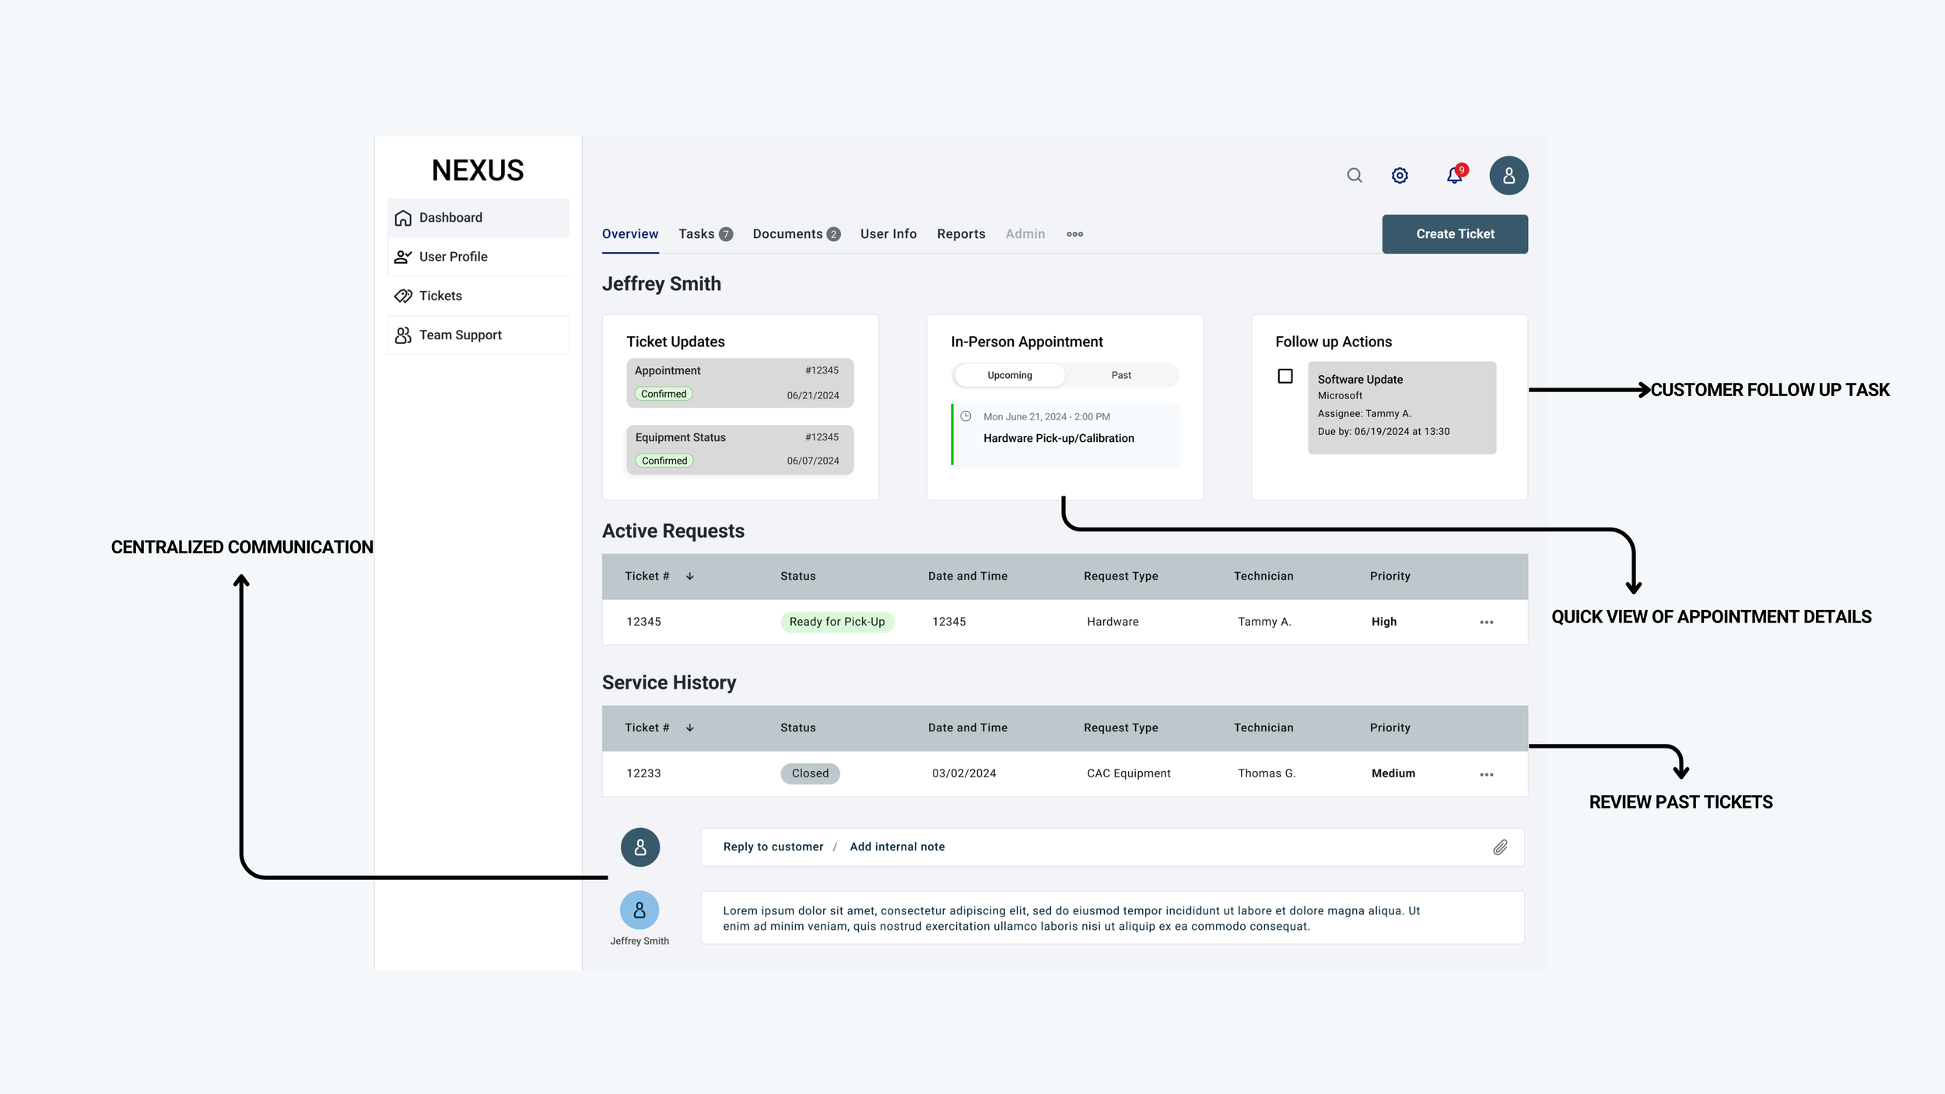Screen dimensions: 1945x1094
Task: Open the notifications bell icon
Action: click(1454, 175)
